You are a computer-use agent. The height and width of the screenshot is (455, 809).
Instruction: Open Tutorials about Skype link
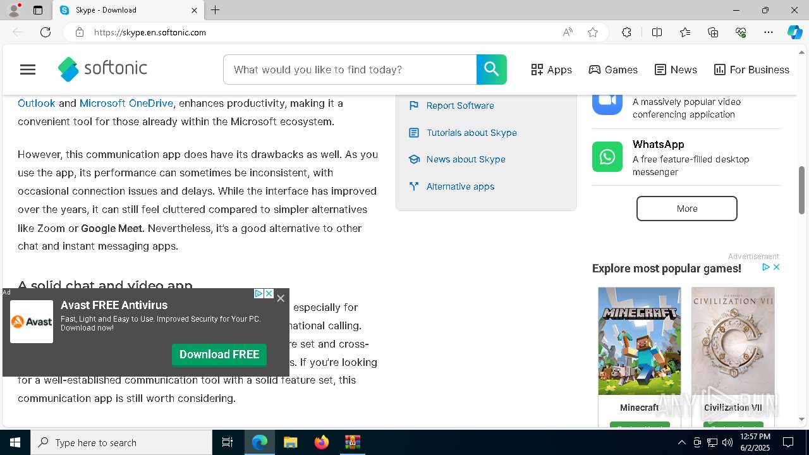[x=471, y=133]
